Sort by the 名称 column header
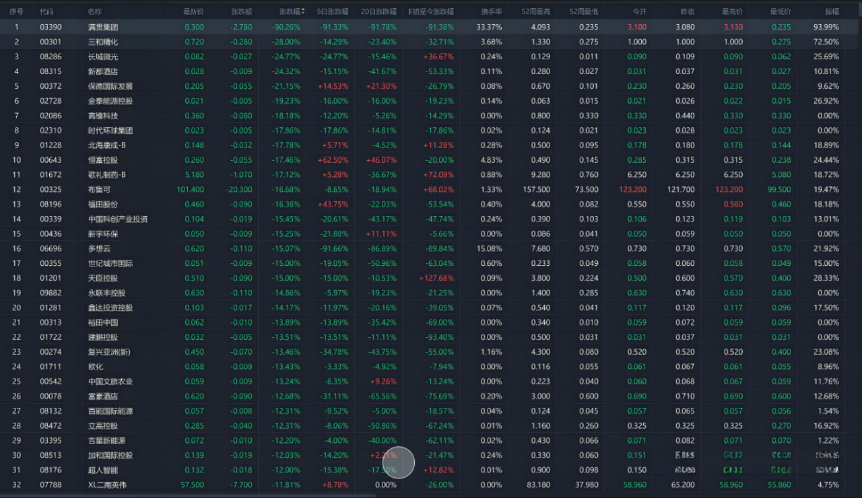Image resolution: width=862 pixels, height=498 pixels. click(x=95, y=11)
